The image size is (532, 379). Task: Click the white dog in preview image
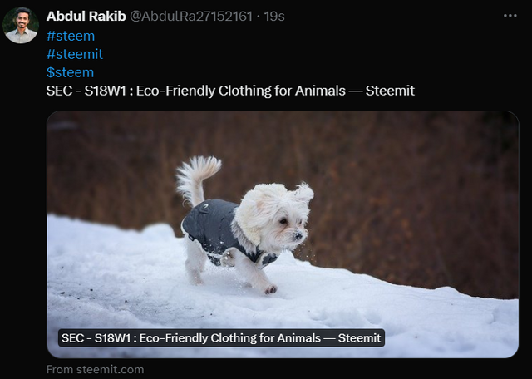245,224
